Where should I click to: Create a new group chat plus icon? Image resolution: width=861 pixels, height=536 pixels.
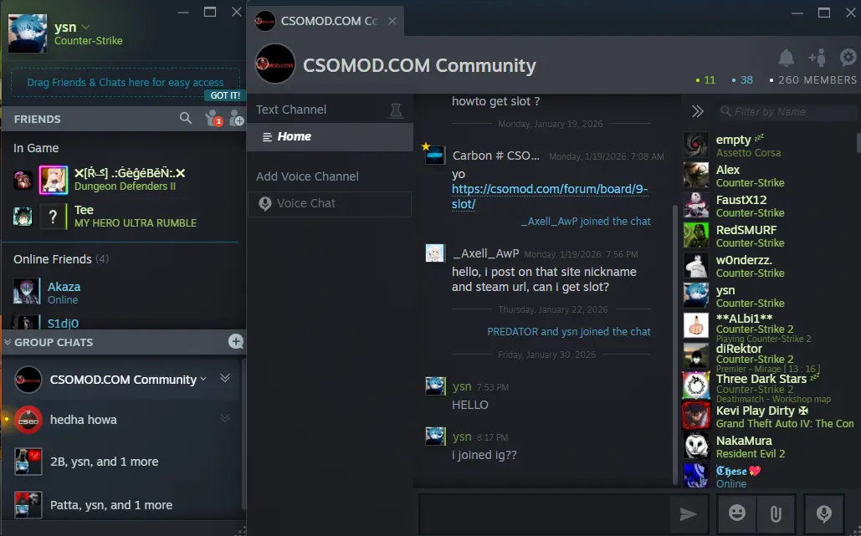(236, 342)
